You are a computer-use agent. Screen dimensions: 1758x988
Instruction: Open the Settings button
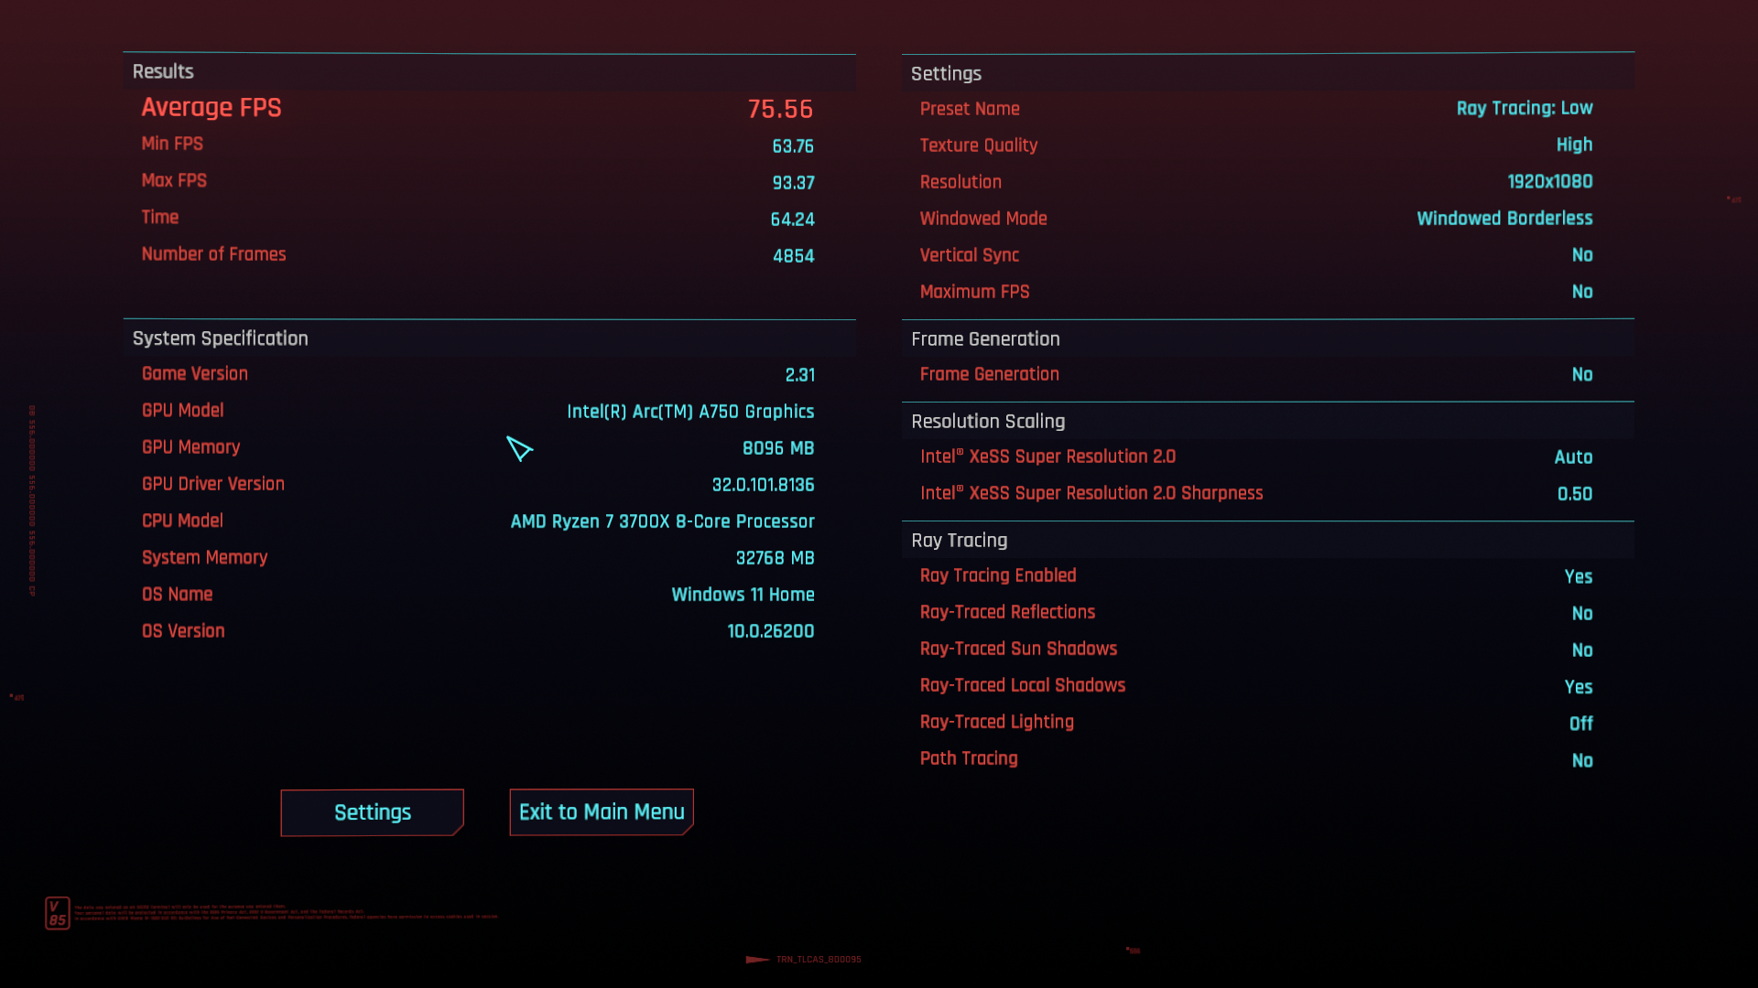[372, 812]
